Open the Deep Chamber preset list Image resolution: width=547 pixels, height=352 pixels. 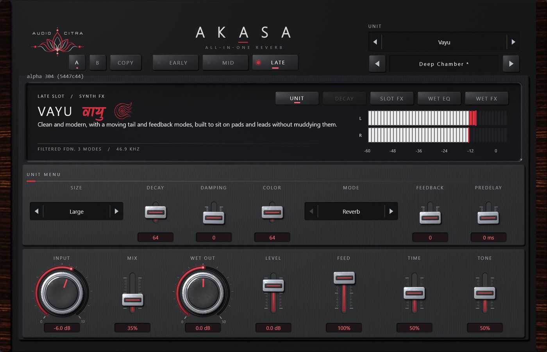tap(444, 64)
